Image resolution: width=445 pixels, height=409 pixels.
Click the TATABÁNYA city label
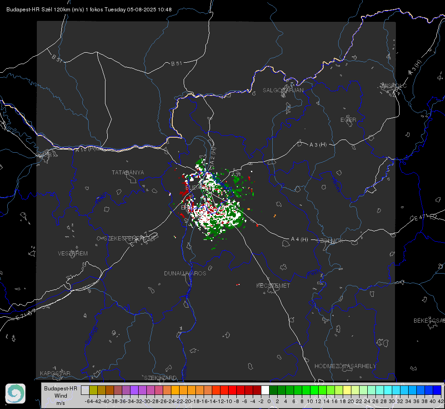coord(128,173)
